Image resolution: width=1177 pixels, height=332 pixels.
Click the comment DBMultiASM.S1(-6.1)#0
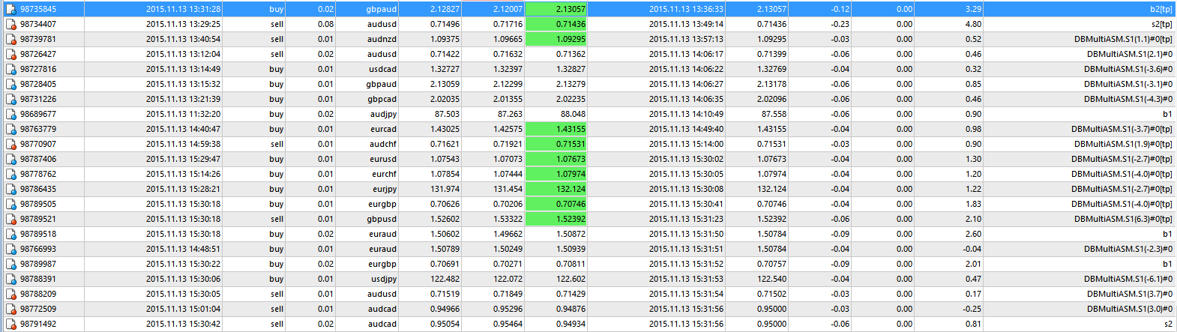(1128, 279)
